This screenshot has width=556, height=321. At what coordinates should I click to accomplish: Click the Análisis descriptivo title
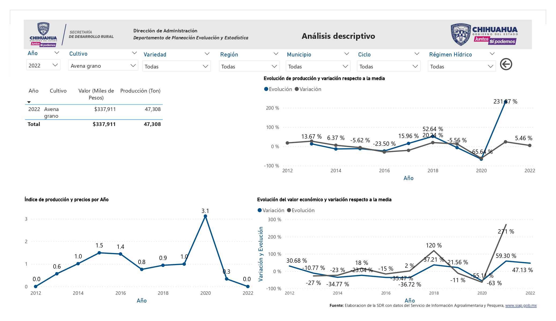coord(338,36)
